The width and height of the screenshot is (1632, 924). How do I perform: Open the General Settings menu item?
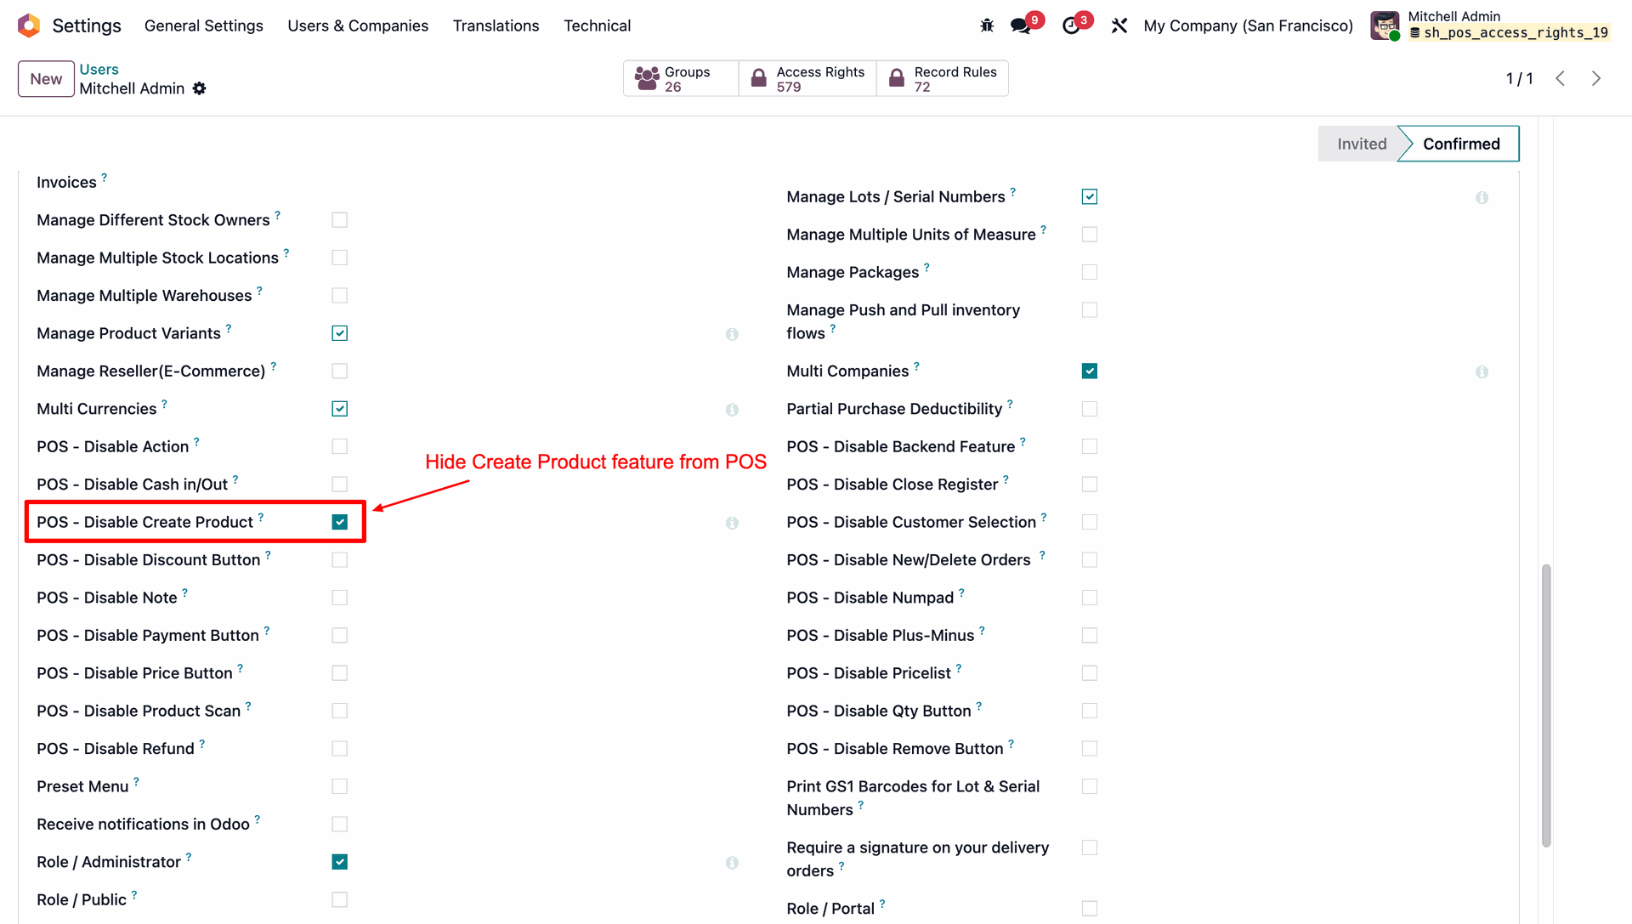(204, 26)
